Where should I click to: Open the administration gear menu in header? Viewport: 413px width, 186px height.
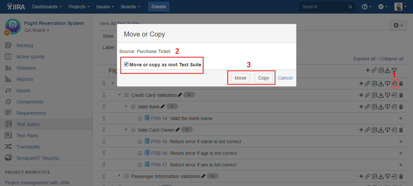pyautogui.click(x=383, y=7)
